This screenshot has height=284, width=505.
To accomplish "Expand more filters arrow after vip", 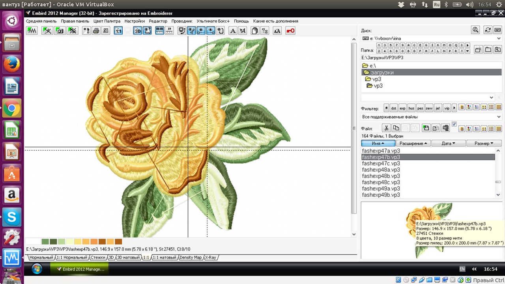I will (x=454, y=108).
